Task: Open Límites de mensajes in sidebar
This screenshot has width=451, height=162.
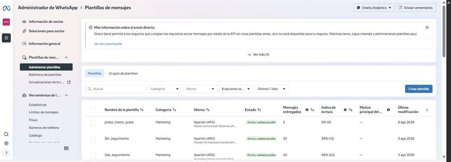Action: (x=43, y=112)
